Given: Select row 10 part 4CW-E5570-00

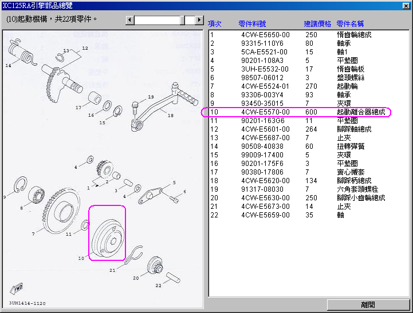Looking at the screenshot, I should [x=309, y=112].
